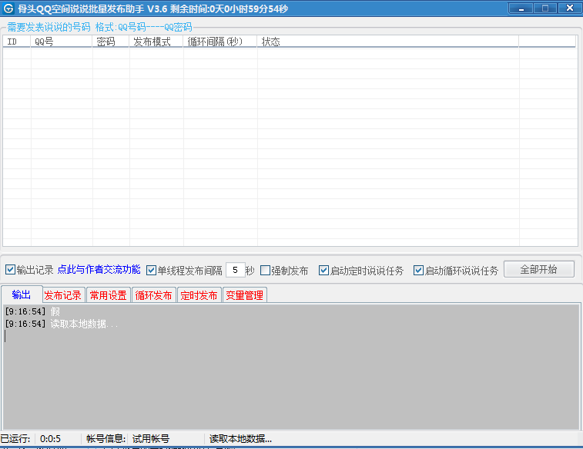This screenshot has height=449, width=583.
Task: Click the 已运行 time value 0:0:5
Action: coord(50,439)
